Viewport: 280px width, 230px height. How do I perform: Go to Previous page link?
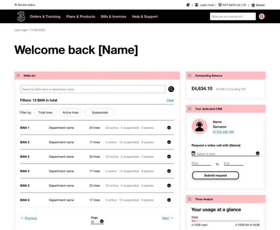coord(31,218)
